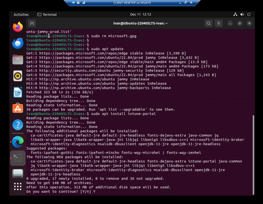The height and width of the screenshot is (204, 263).
Task: Click the 'Suggested packages:' line
Action: pos(47,148)
